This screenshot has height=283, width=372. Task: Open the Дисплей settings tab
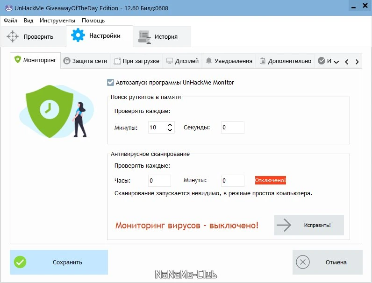point(182,61)
